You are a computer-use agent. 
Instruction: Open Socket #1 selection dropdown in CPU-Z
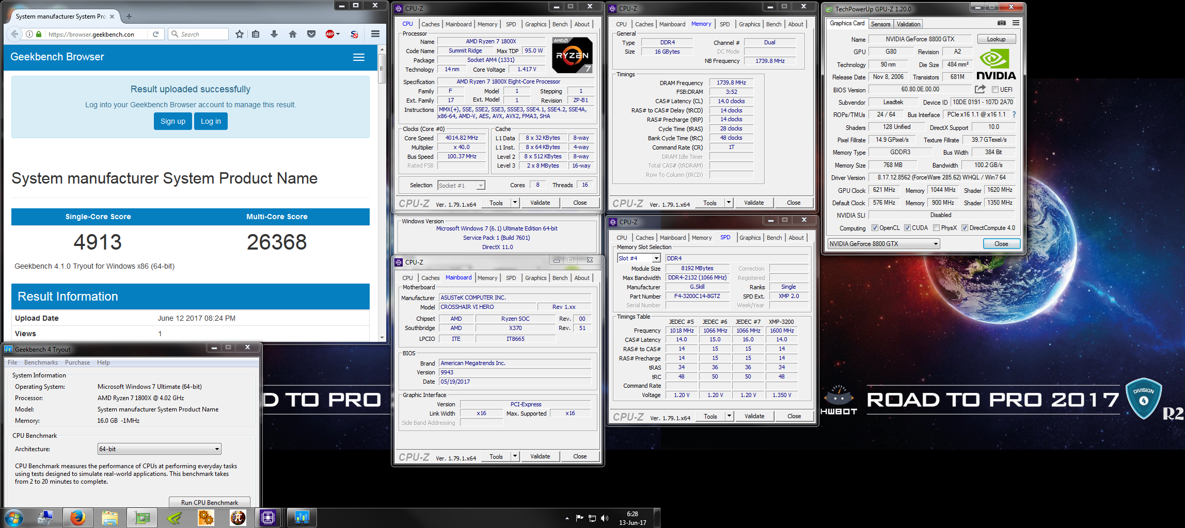(x=461, y=186)
